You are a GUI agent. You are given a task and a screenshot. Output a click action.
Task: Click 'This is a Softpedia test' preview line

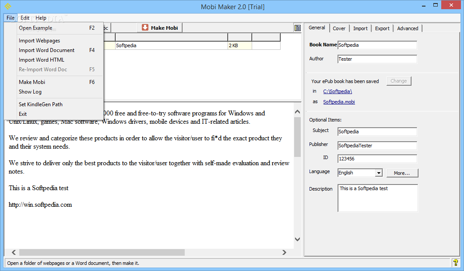pos(39,188)
